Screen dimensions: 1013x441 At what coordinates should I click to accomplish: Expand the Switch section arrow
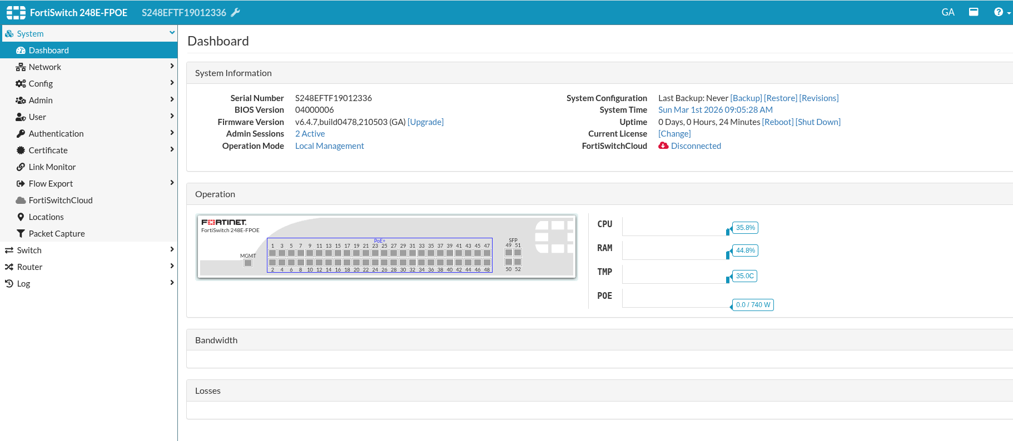tap(172, 249)
